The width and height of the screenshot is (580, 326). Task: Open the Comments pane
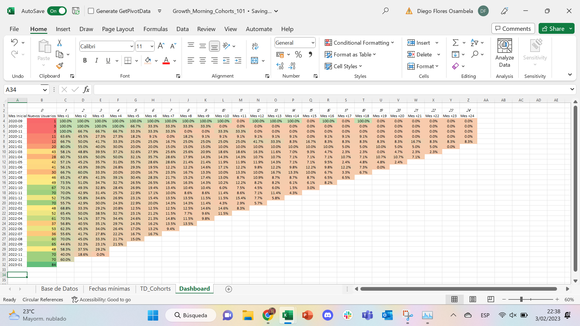click(x=513, y=28)
